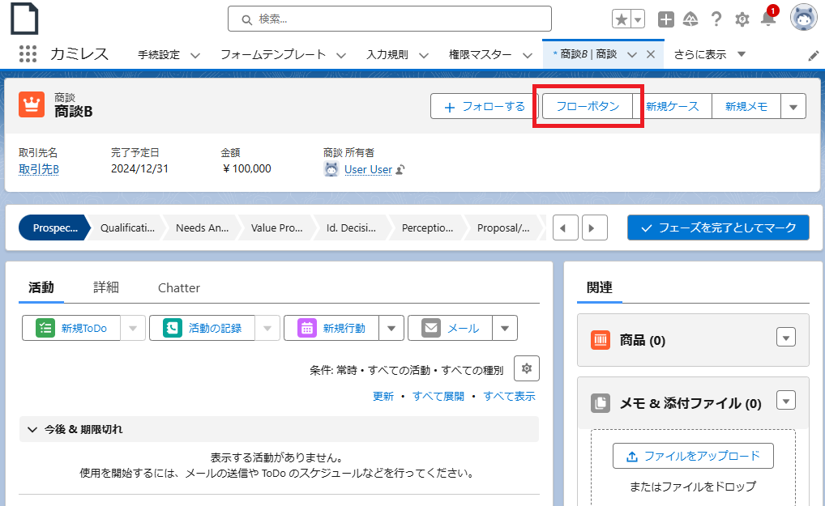The height and width of the screenshot is (506, 825).
Task: Select the Proposal/... path stage
Action: click(x=503, y=228)
